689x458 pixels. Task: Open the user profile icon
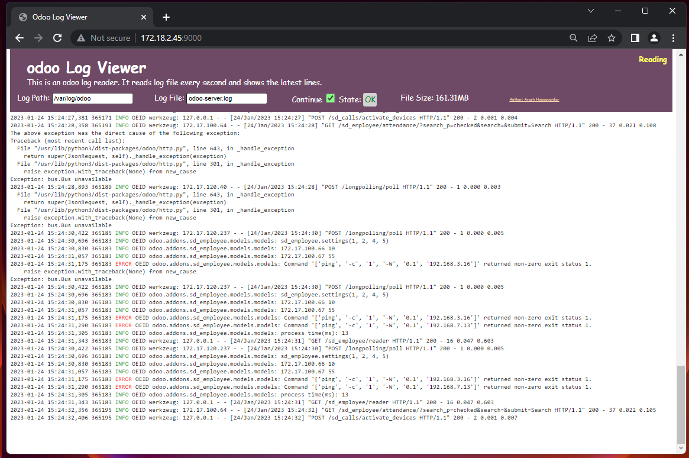coord(654,38)
